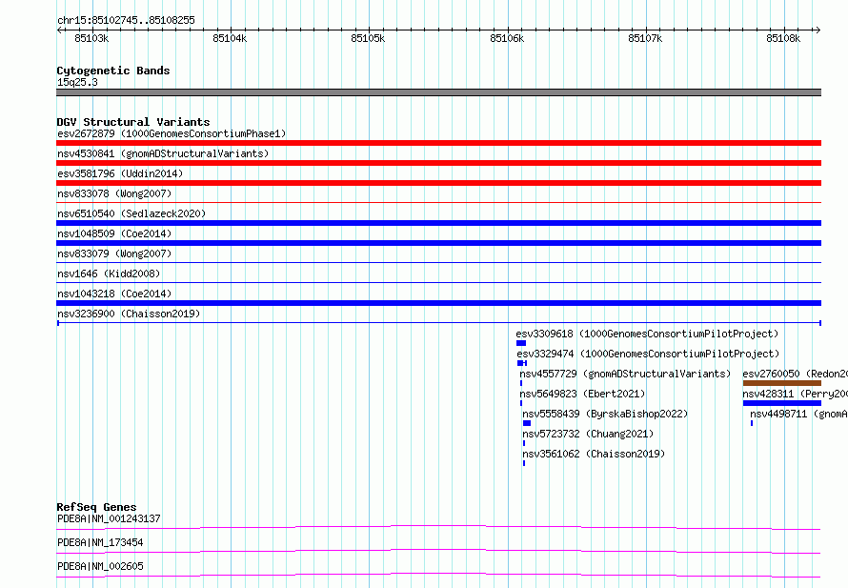Select the gray 15q25.3 cytoband bar
848x588 pixels.
438,92
